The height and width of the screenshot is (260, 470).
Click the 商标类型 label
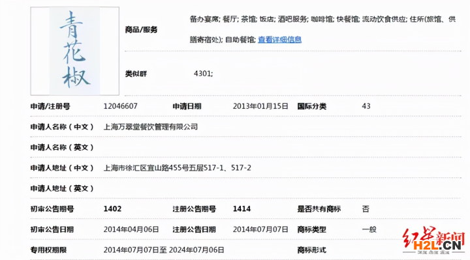312,229
